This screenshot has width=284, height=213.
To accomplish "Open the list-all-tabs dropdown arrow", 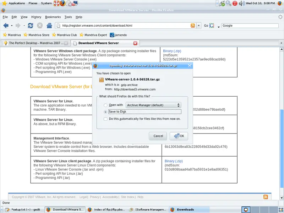I will point(281,43).
